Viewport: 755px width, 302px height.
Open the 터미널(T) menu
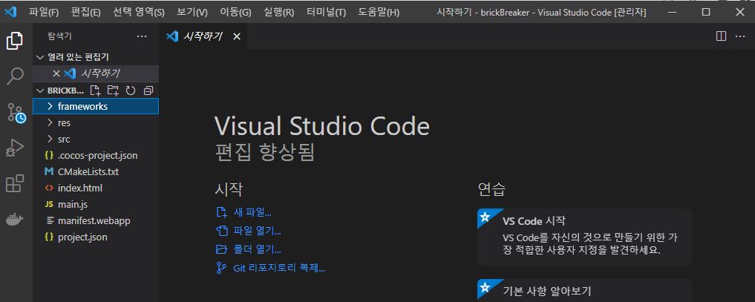(326, 12)
